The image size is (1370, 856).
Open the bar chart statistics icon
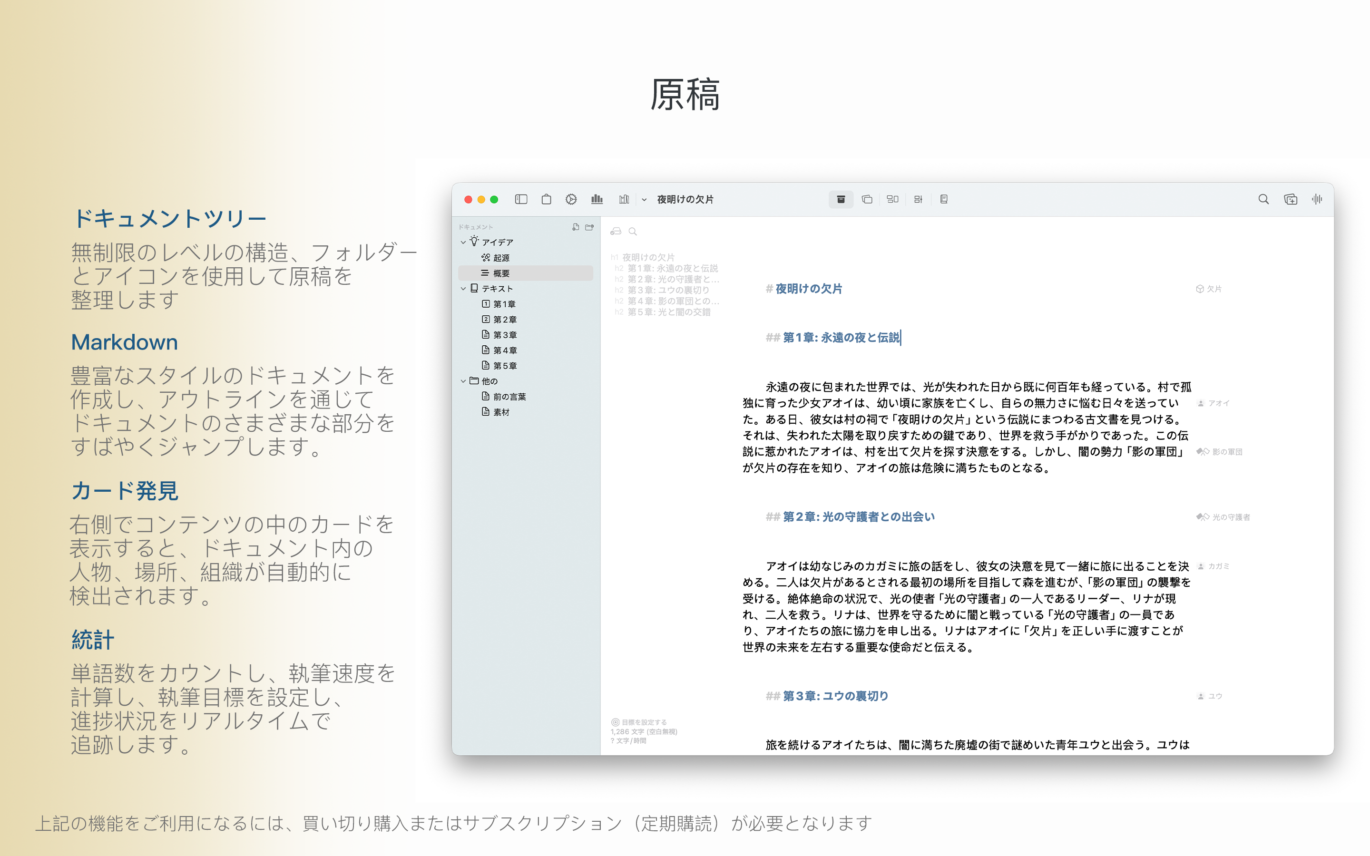click(597, 199)
